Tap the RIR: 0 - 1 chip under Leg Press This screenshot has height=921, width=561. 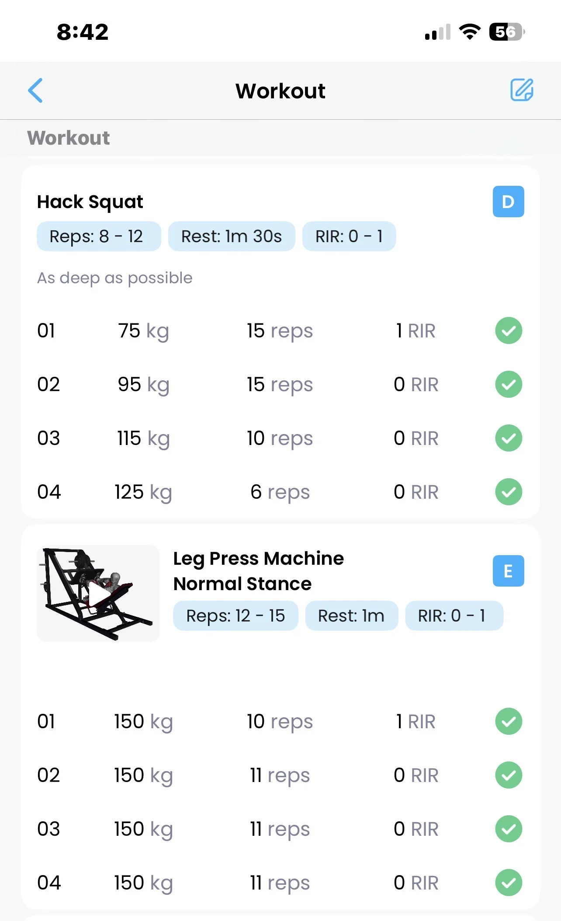click(454, 616)
